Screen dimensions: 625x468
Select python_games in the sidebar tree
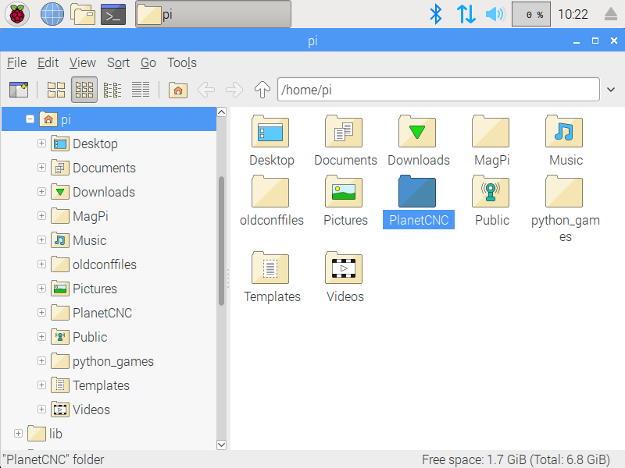click(x=112, y=361)
